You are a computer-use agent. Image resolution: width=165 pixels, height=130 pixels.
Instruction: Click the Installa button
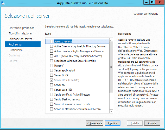(135, 123)
